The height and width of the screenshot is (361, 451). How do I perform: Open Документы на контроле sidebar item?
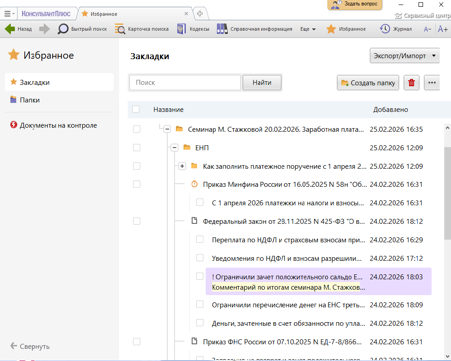click(x=58, y=125)
